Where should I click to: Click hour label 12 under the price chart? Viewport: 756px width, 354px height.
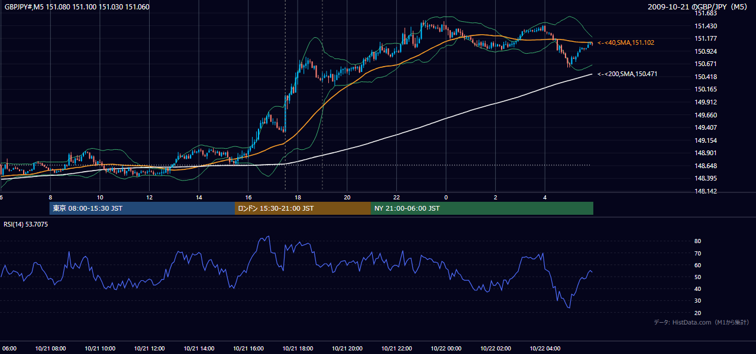tap(149, 198)
